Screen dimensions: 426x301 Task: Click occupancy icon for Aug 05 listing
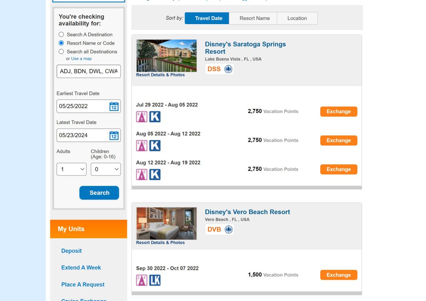click(141, 146)
